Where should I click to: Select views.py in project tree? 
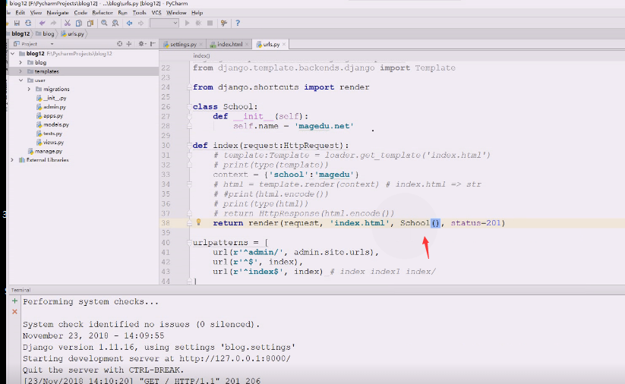point(50,142)
